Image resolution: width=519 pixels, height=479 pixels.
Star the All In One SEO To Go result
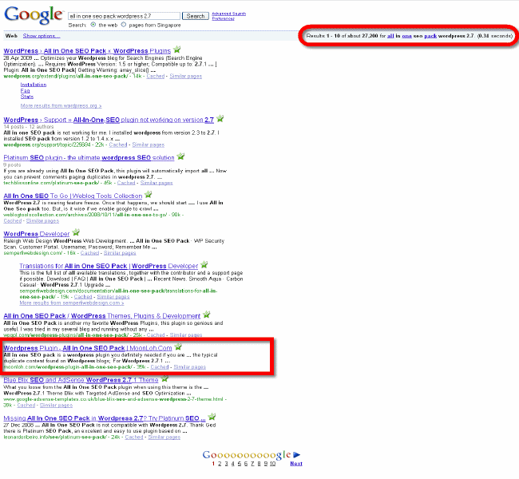[x=149, y=194]
